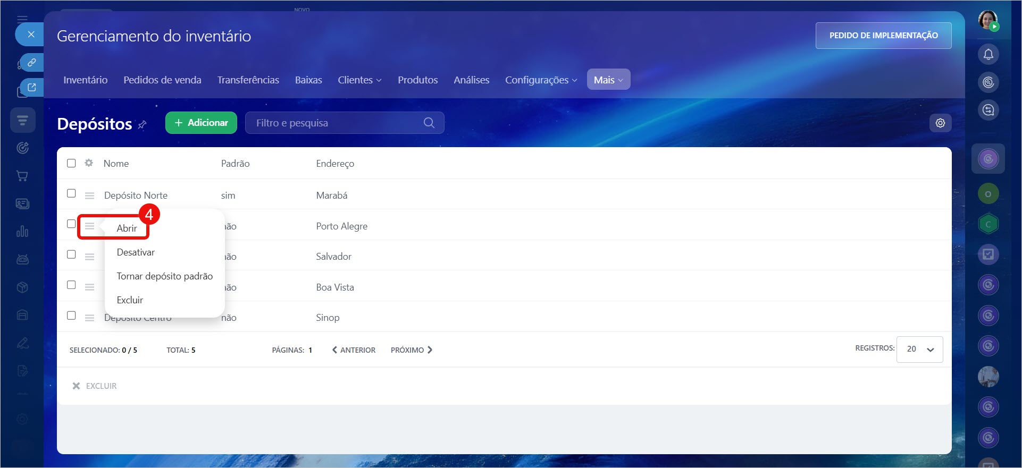Click the column settings gear in table header

tap(89, 163)
